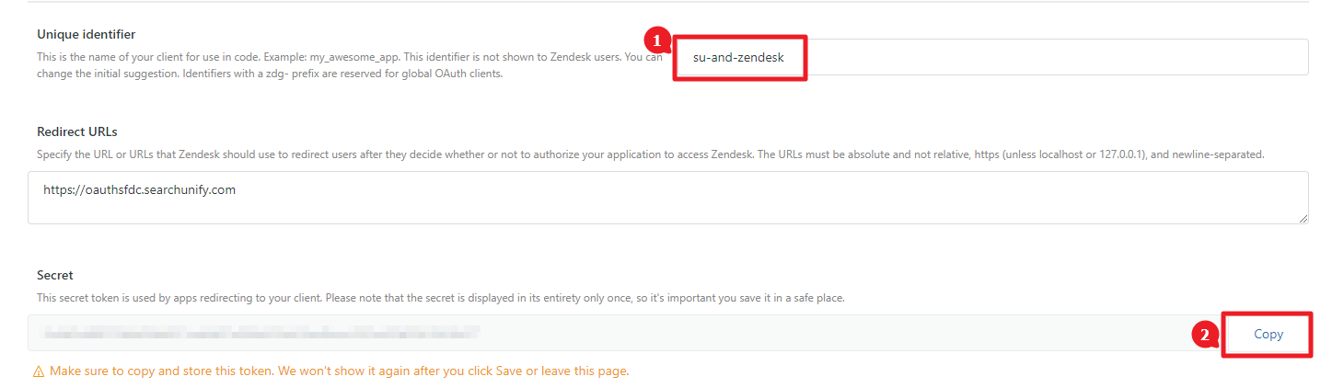Screen dimensions: 1332x388
Task: Click the 'Make sure to copy' warning message
Action: pos(339,371)
